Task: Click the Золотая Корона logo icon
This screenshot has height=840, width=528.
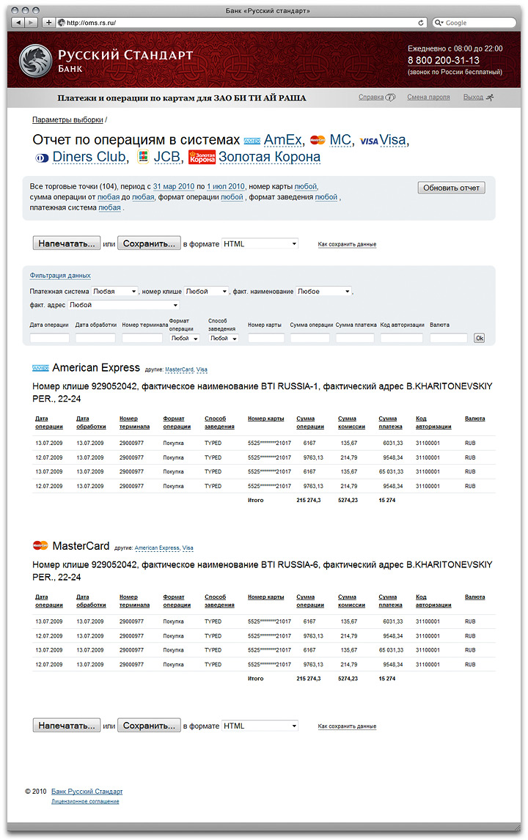Action: click(x=202, y=157)
